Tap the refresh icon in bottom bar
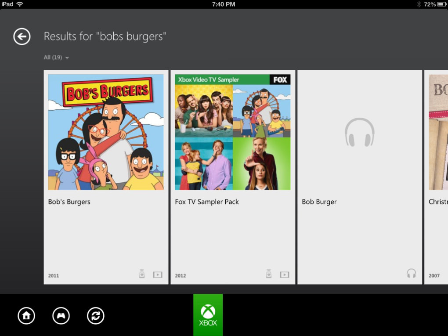The height and width of the screenshot is (336, 448). pyautogui.click(x=95, y=316)
